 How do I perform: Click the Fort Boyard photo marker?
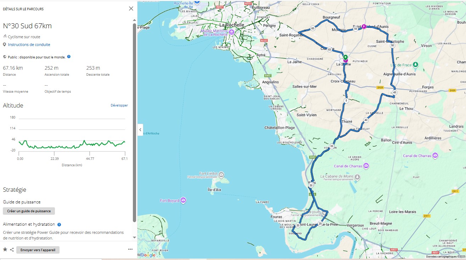pyautogui.click(x=183, y=200)
